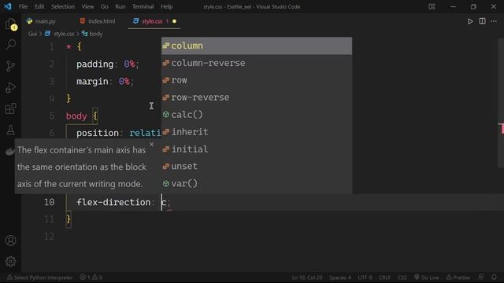Choose the var() suggestion
Screen dimensions: 504x283
(x=257, y=183)
